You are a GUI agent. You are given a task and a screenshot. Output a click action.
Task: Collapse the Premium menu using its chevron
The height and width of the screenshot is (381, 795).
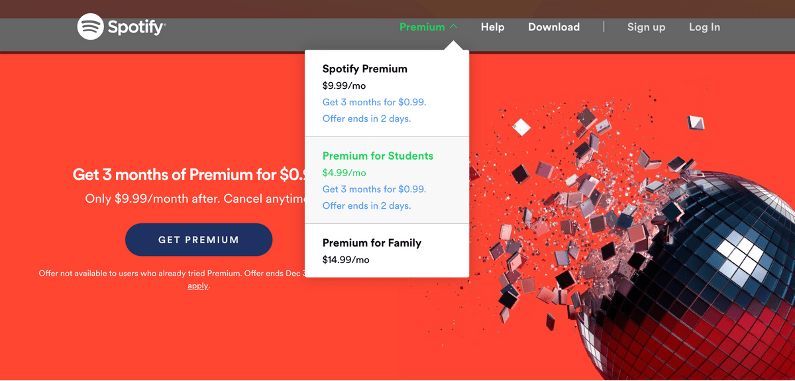(x=453, y=27)
